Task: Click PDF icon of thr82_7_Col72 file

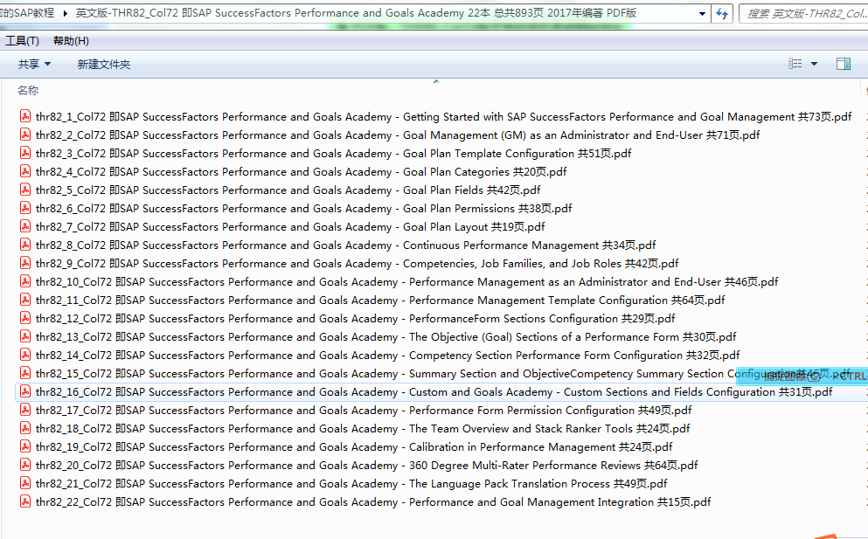Action: pos(24,225)
